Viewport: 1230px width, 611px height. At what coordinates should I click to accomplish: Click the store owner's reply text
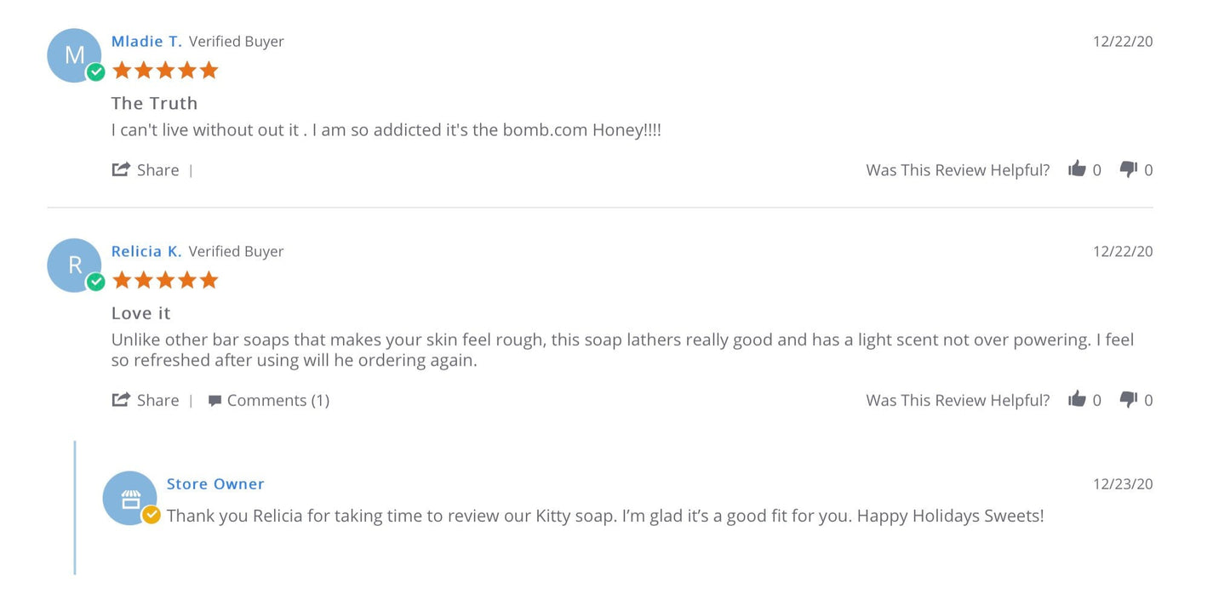click(604, 516)
